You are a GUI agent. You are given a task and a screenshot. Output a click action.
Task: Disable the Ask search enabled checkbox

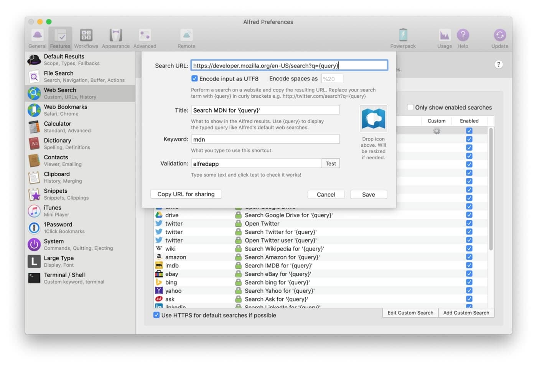pos(469,299)
